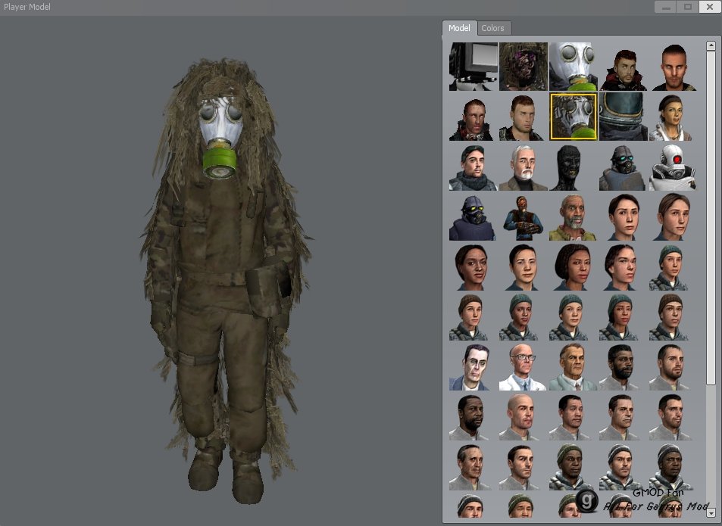The width and height of the screenshot is (722, 526).
Task: Click the scrollbar down arrow in model list
Action: click(711, 512)
